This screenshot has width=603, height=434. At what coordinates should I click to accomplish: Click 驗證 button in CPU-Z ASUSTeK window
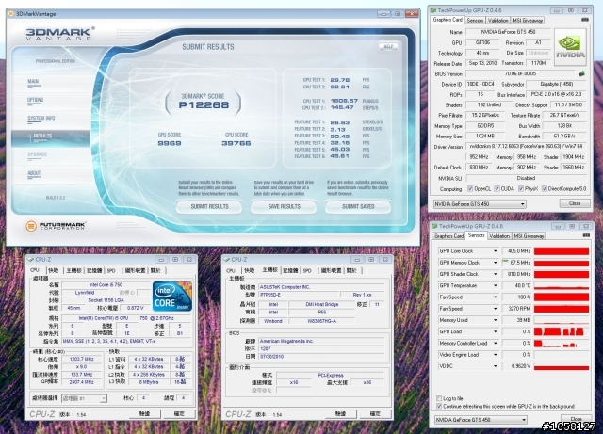pyautogui.click(x=340, y=414)
